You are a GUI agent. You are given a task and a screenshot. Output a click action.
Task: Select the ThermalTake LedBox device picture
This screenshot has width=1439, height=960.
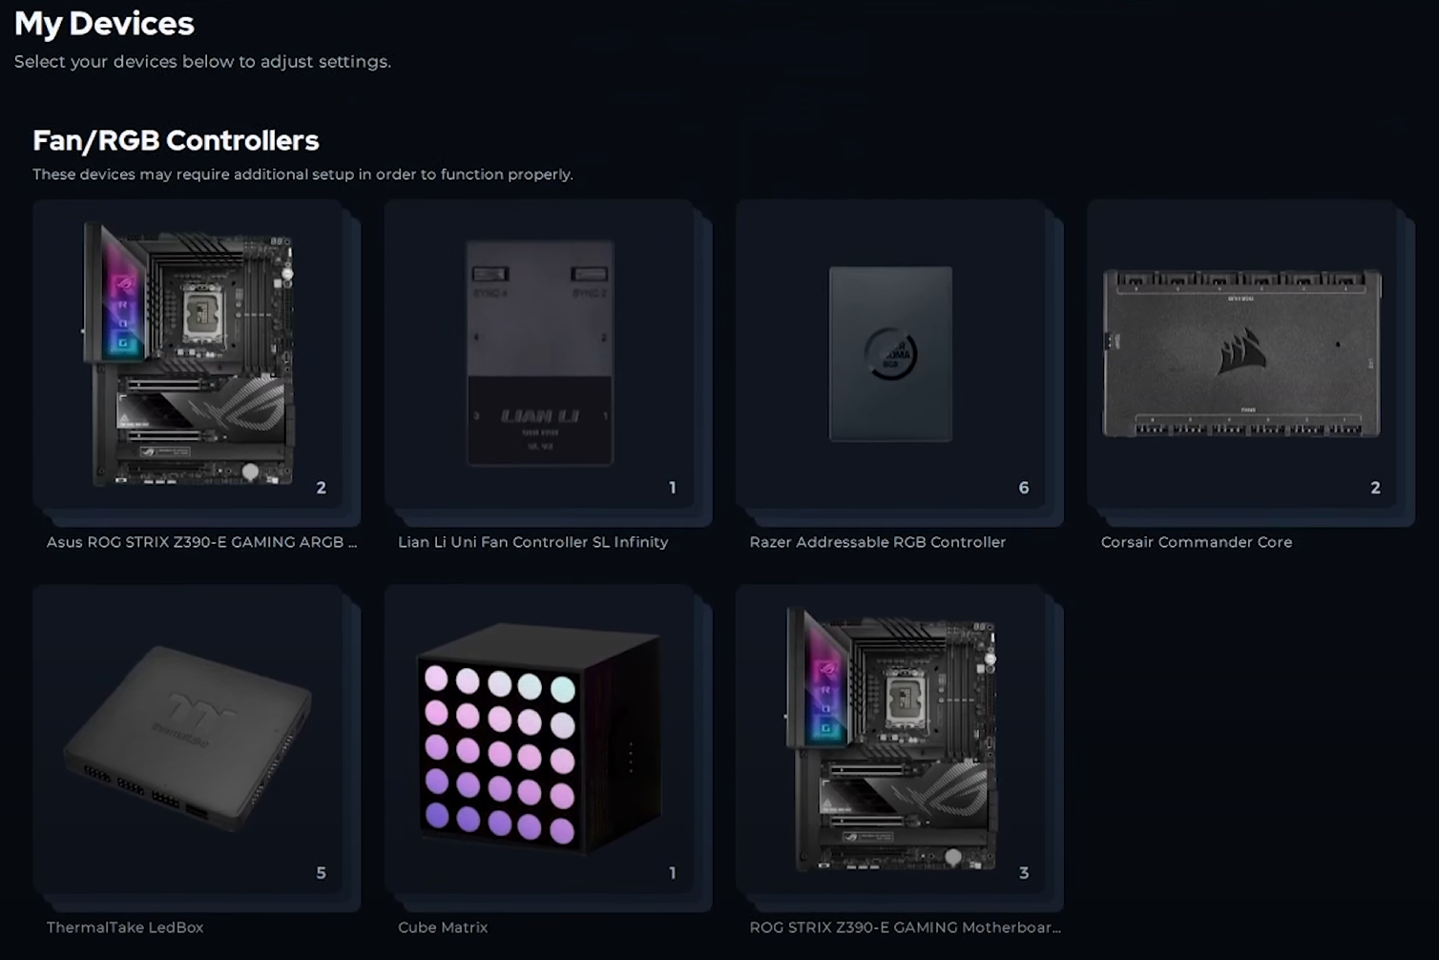pyautogui.click(x=188, y=739)
